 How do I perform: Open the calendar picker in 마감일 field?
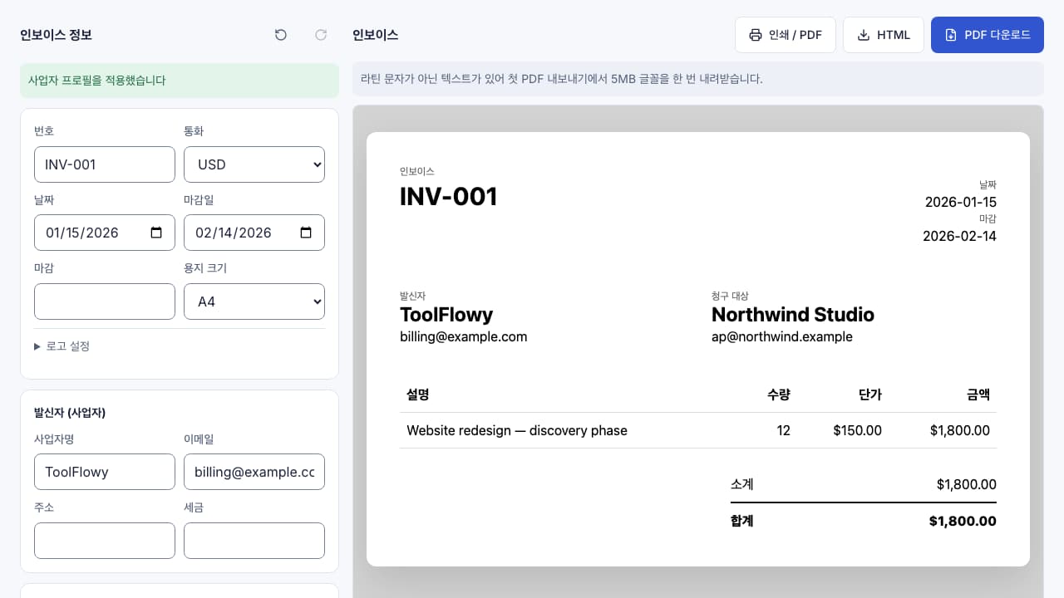pyautogui.click(x=306, y=233)
